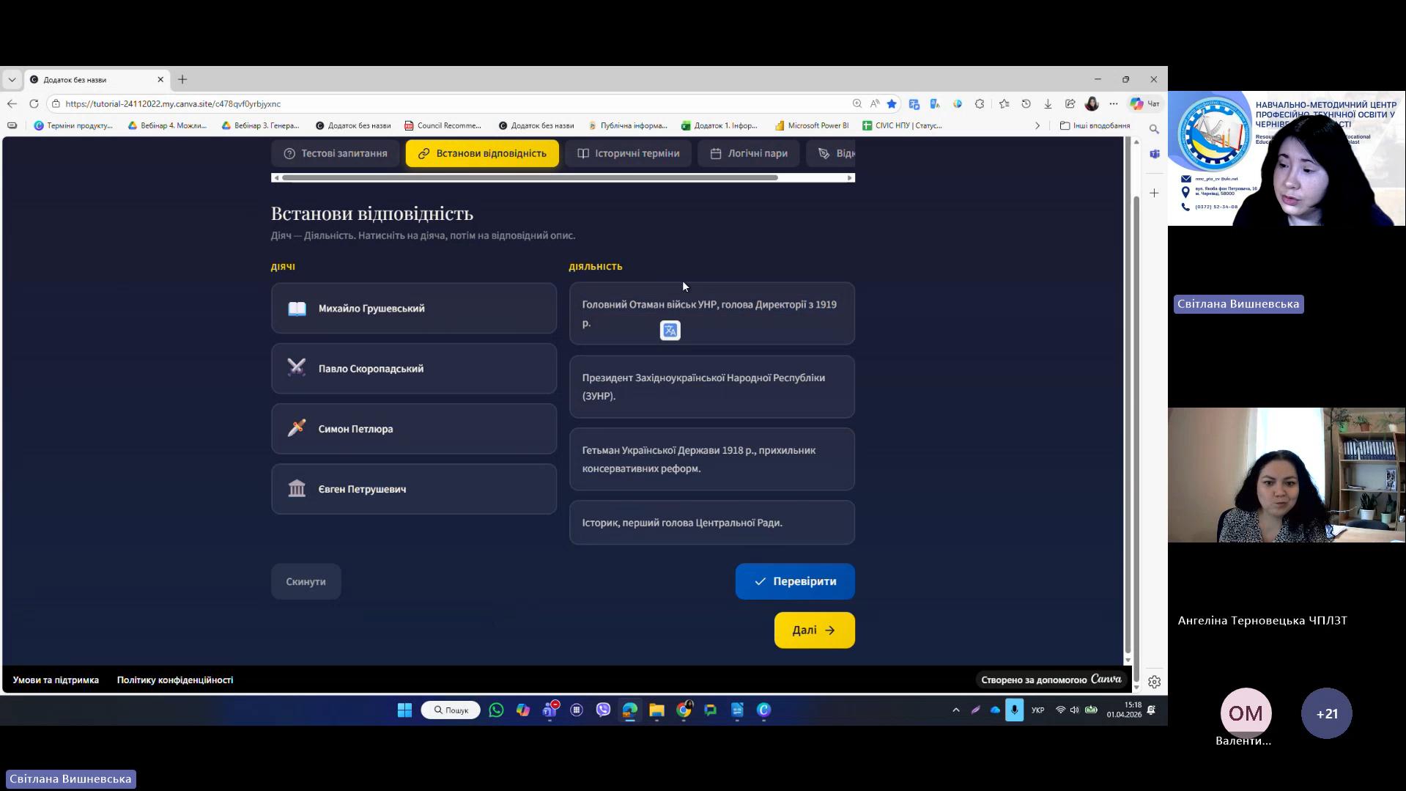Show hidden system tray icons
The width and height of the screenshot is (1406, 791).
coord(955,710)
